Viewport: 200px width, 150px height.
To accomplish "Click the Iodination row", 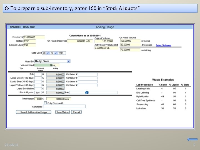I will point(163,108).
